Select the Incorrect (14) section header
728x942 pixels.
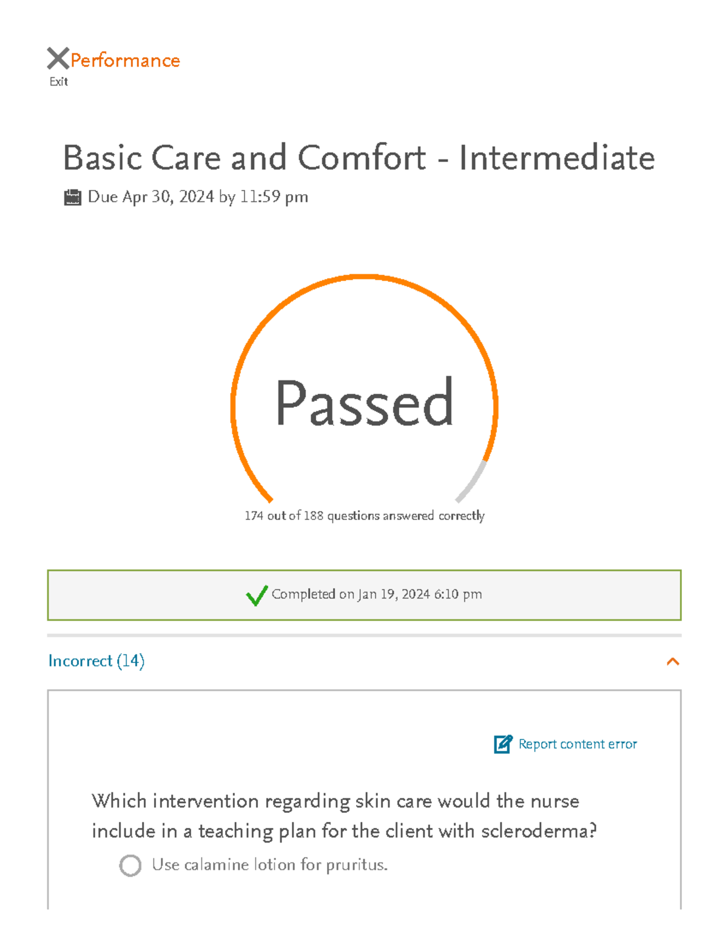click(96, 662)
